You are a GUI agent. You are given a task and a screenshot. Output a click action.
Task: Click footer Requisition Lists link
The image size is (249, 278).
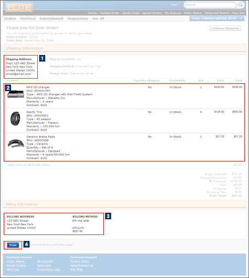click(x=48, y=270)
